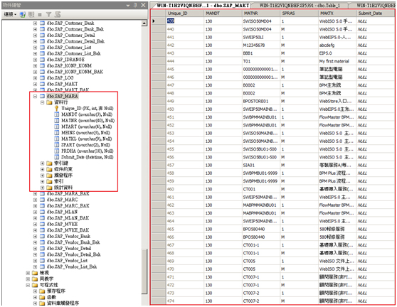Select the dbo.SAP_MVKE table icon
This screenshot has height=307, width=397.
click(x=42, y=224)
